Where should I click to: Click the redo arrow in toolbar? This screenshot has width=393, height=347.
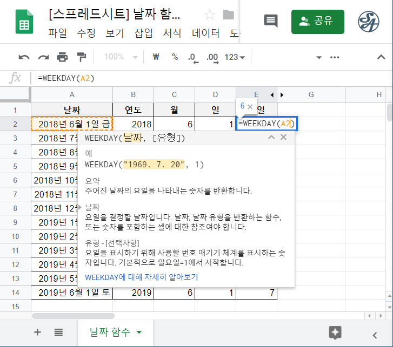tap(43, 57)
